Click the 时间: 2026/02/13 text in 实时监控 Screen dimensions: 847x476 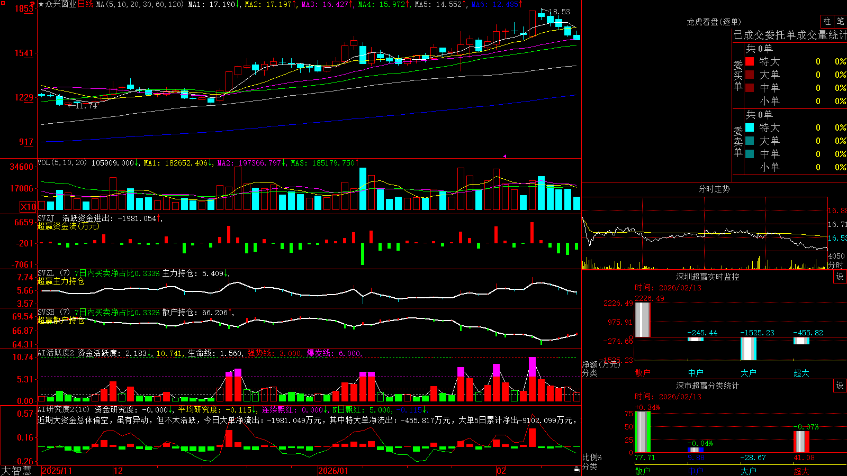(668, 288)
